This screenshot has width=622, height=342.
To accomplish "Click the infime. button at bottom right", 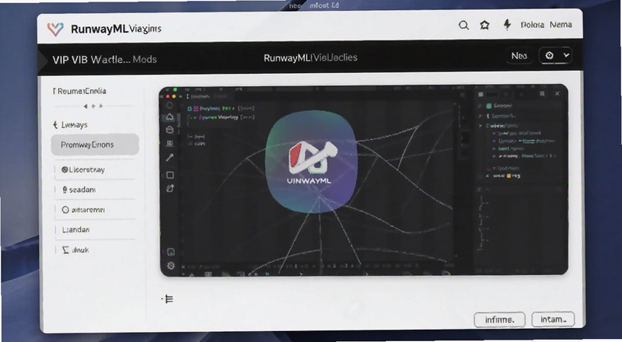I will (499, 319).
